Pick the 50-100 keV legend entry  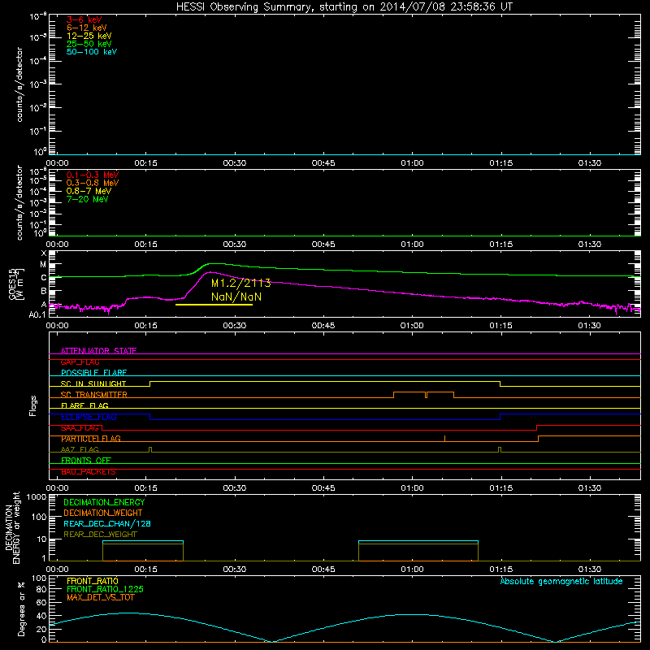92,52
